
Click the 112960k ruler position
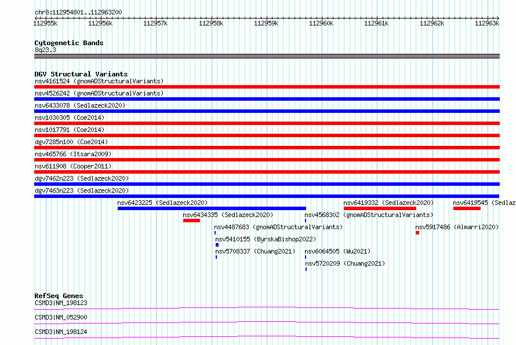321,23
